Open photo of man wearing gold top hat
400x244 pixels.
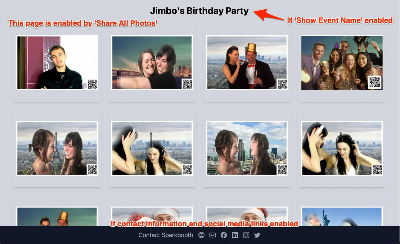click(247, 63)
